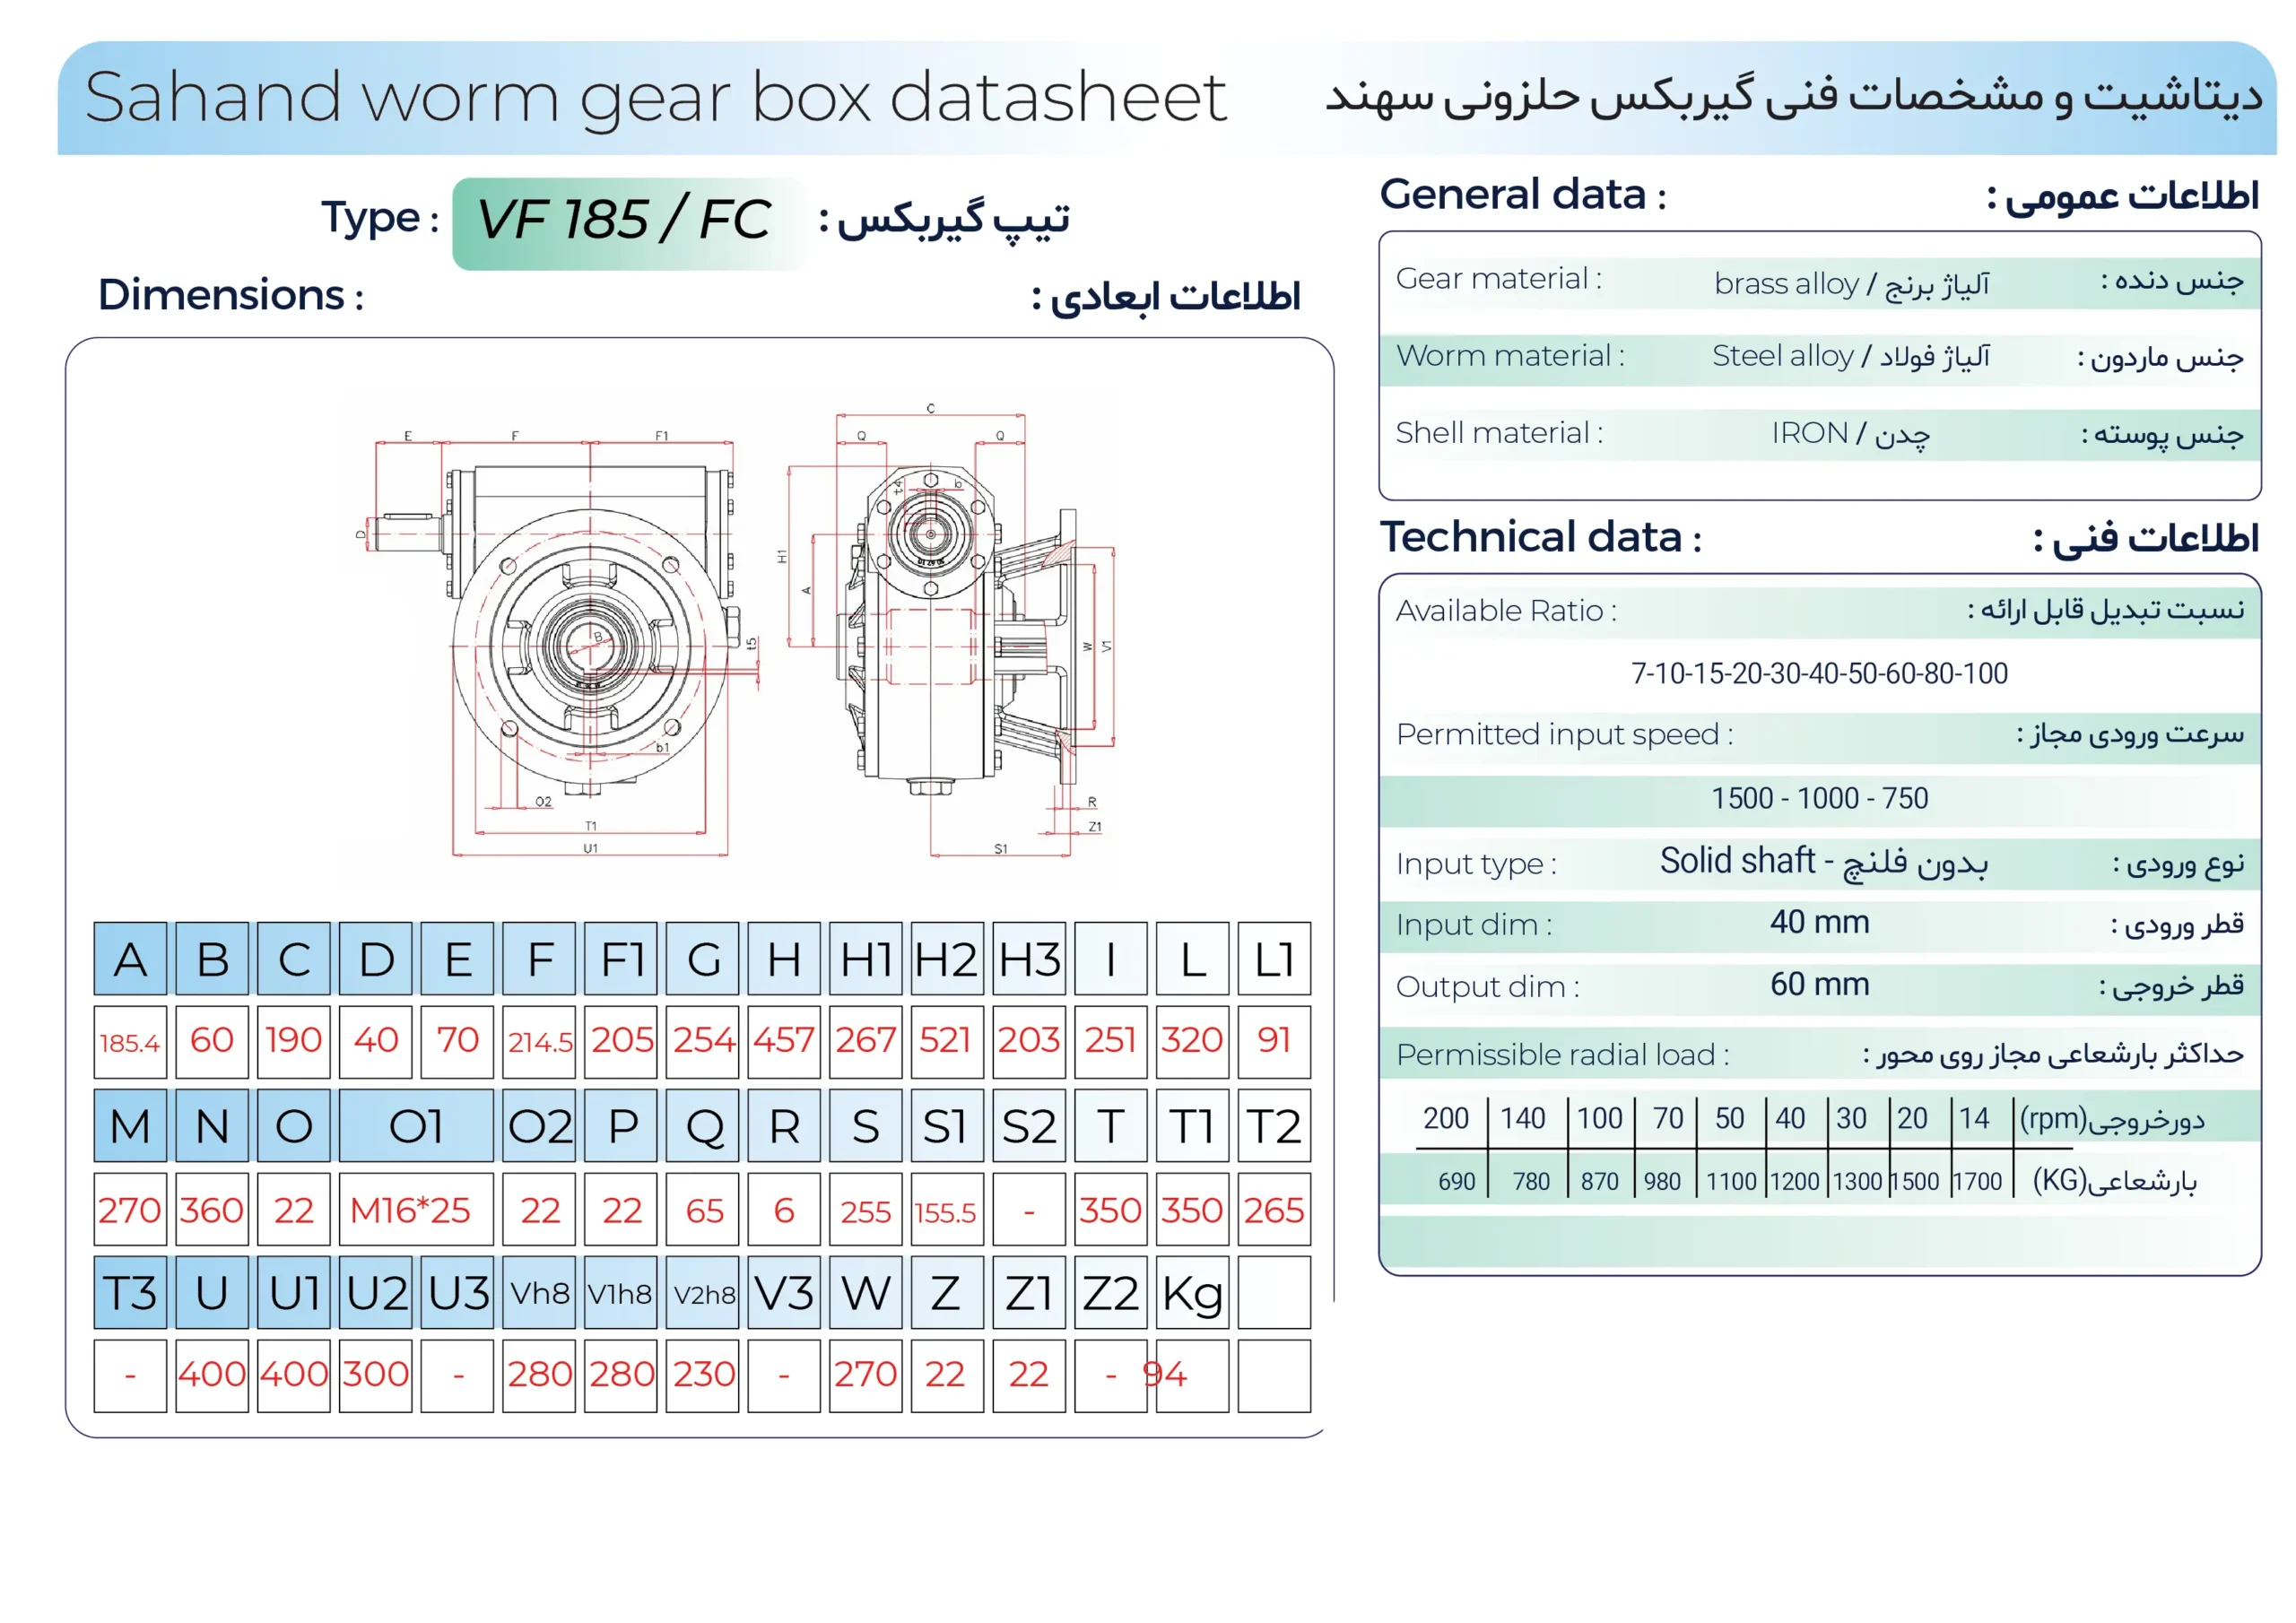Click header cell 'A' in dimensions table
This screenshot has height=1623, width=2296.
point(130,959)
